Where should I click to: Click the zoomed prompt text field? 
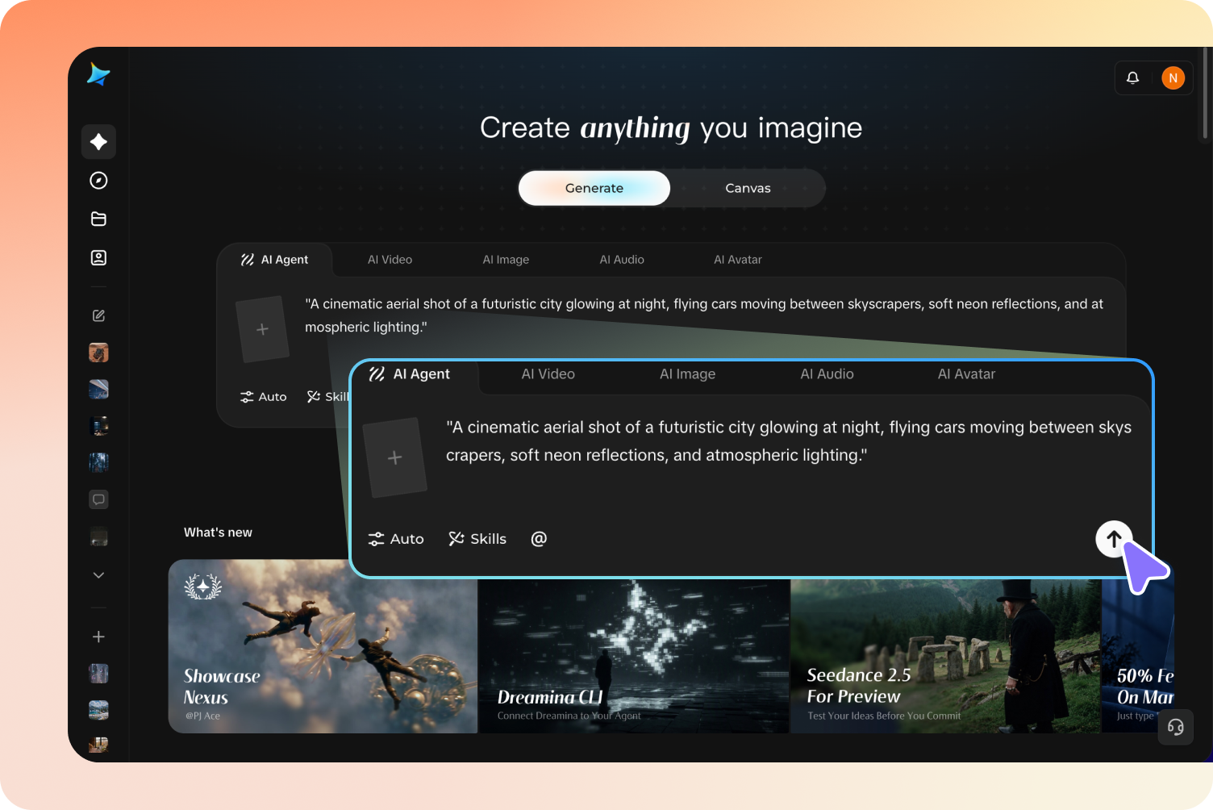789,441
